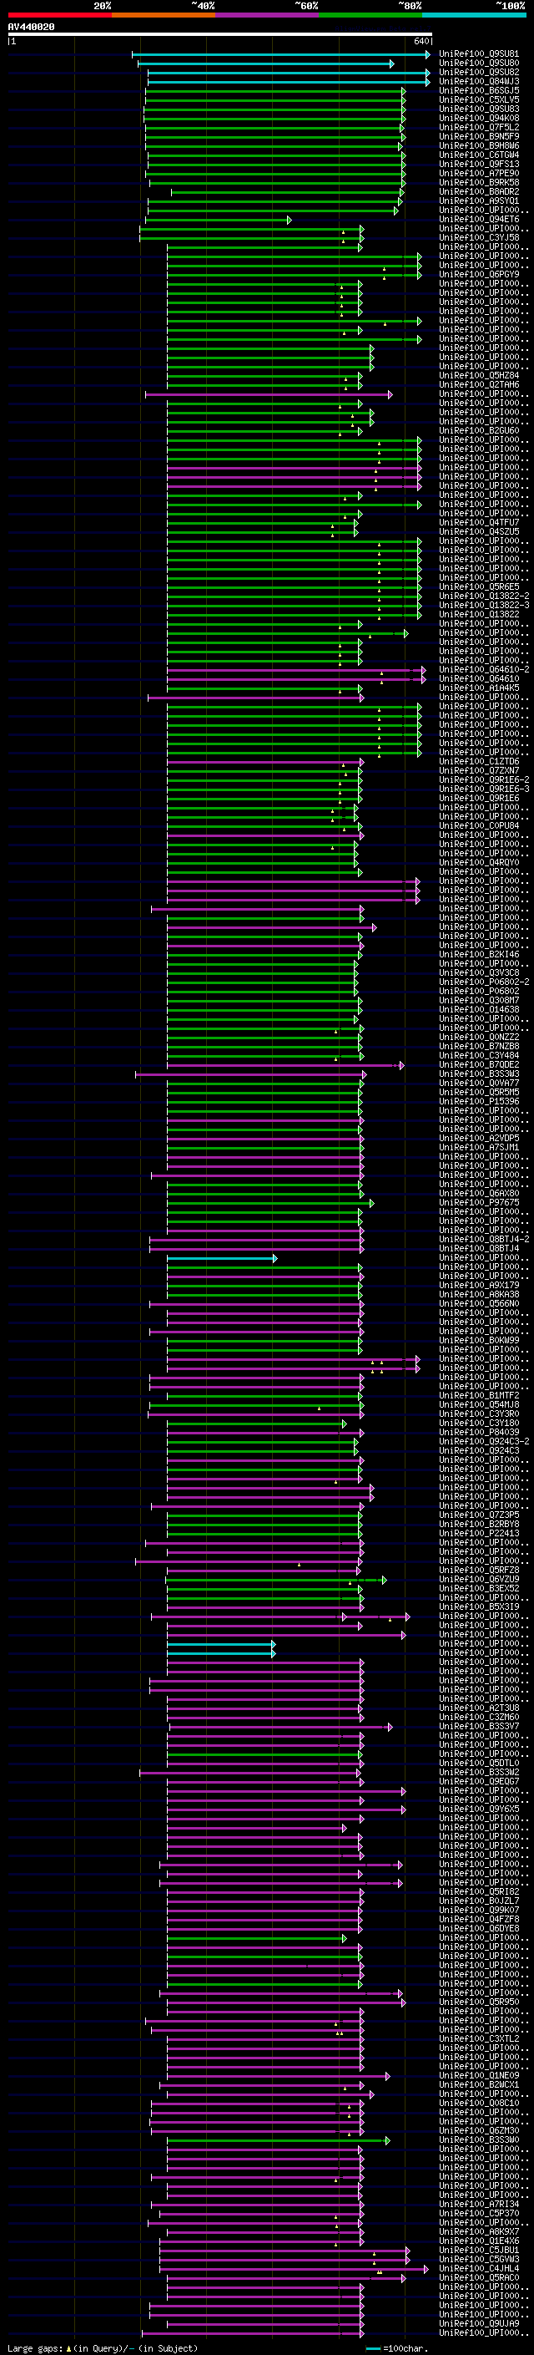Click the =100char. scale label
The width and height of the screenshot is (534, 2355).
(x=406, y=2348)
